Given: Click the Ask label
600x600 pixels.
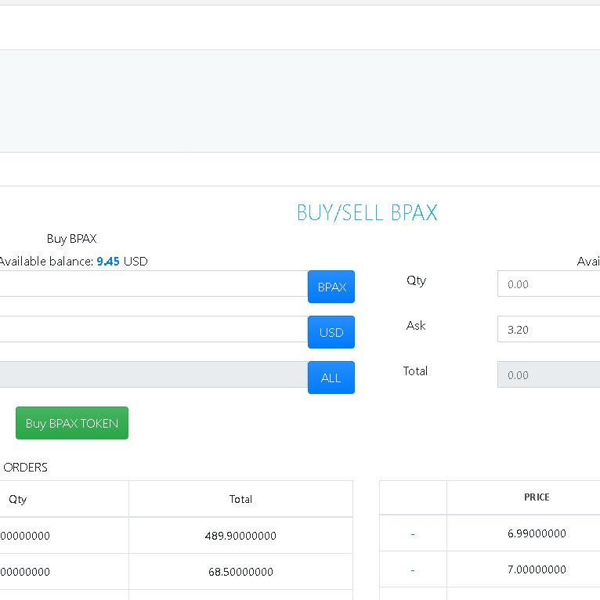Looking at the screenshot, I should click(x=416, y=326).
